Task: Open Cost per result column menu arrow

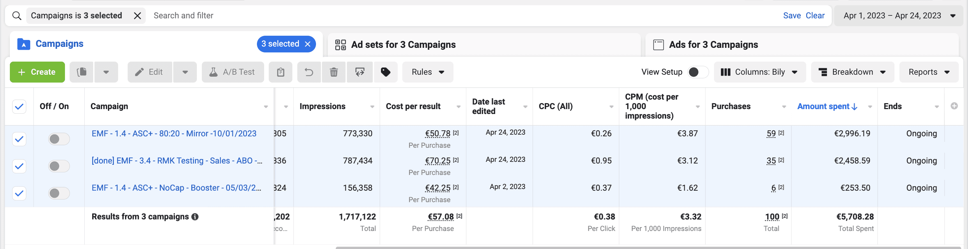Action: pos(458,107)
